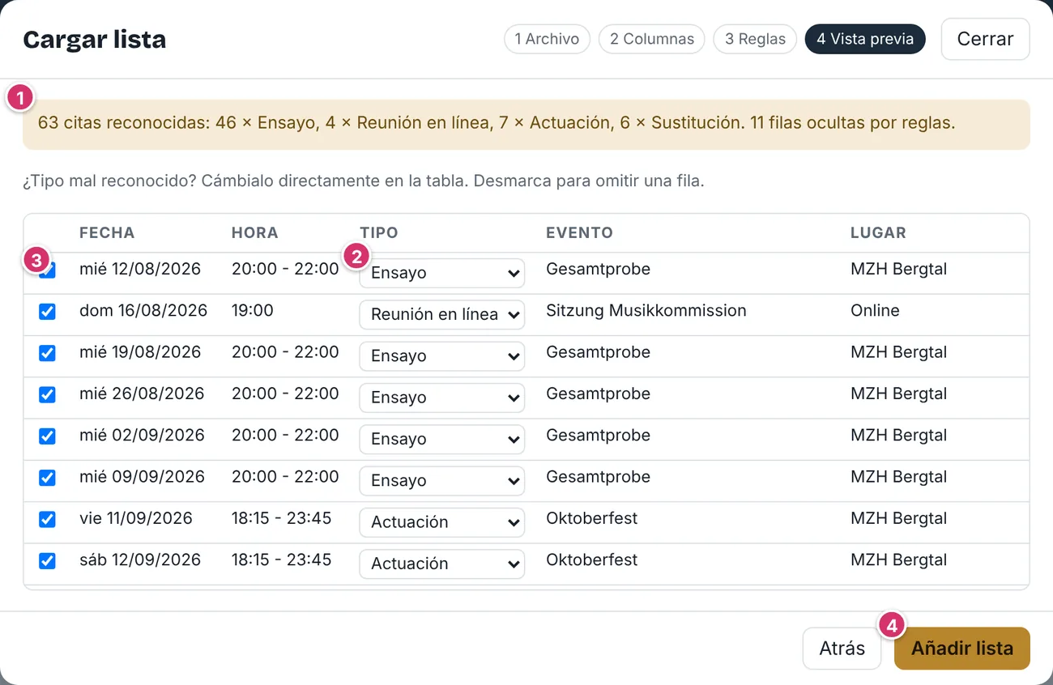This screenshot has width=1053, height=685.
Task: Open the Actuación dropdown for vie 11/09/2026
Action: 442,522
